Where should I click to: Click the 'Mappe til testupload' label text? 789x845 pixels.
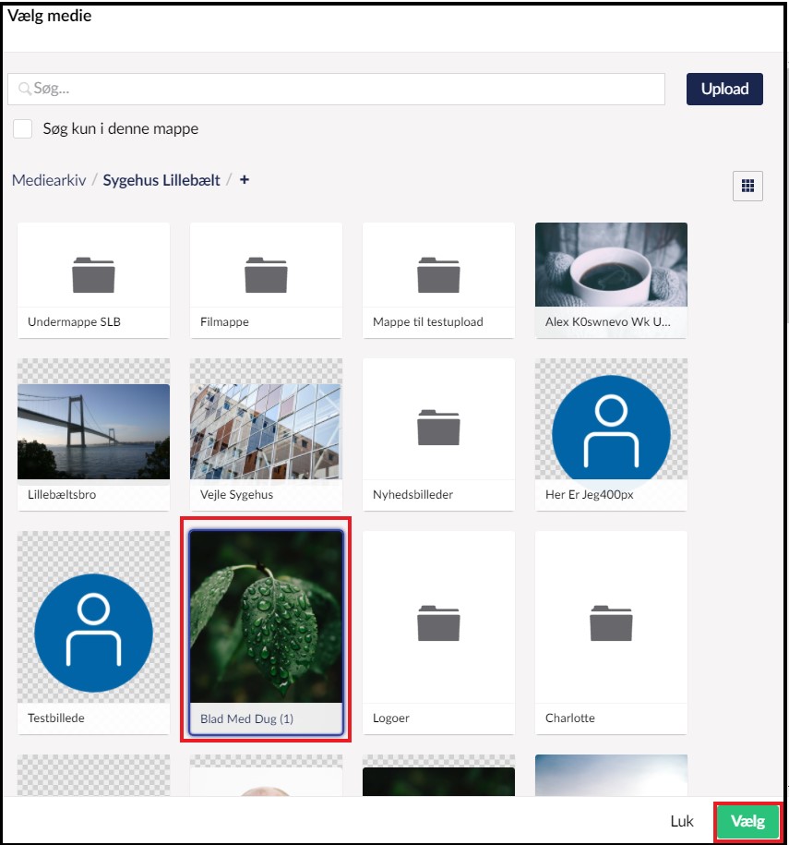(427, 321)
